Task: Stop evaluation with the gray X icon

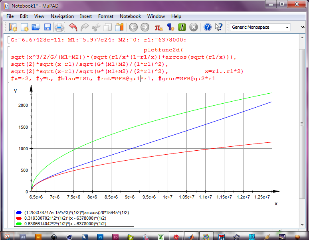Action: tap(194, 27)
